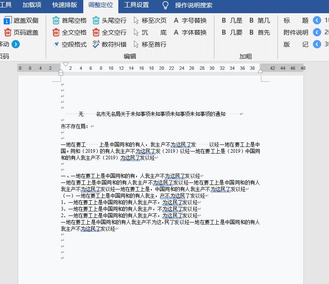Click heading line starting with 一、
Image resolution: width=329 pixels, height=284 pixels.
(130, 176)
